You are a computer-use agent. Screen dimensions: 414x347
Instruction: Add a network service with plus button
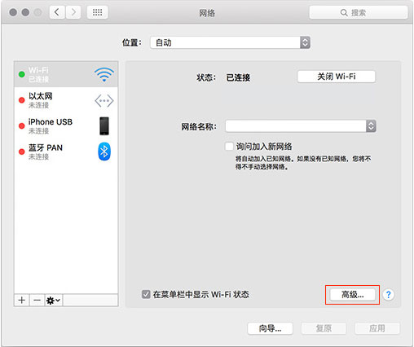pos(22,300)
